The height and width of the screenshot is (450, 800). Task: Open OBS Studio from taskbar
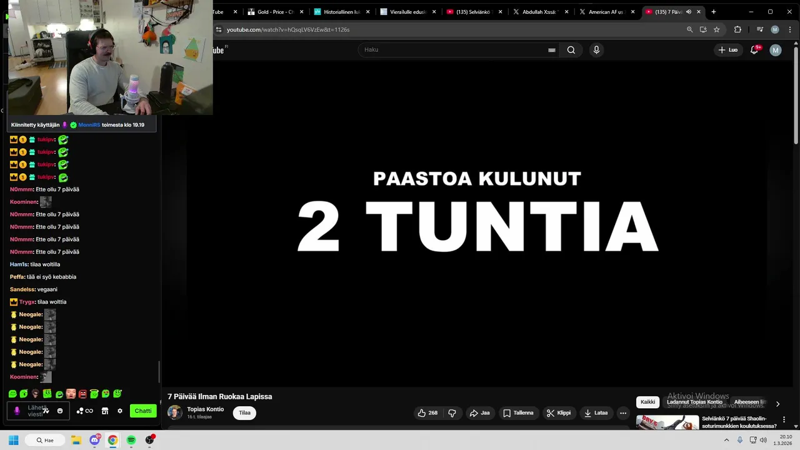[149, 440]
